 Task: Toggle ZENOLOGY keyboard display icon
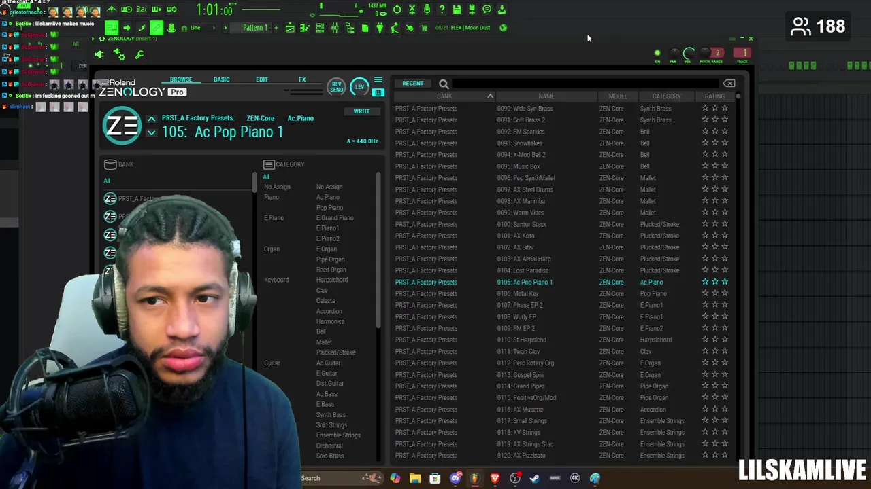point(378,92)
